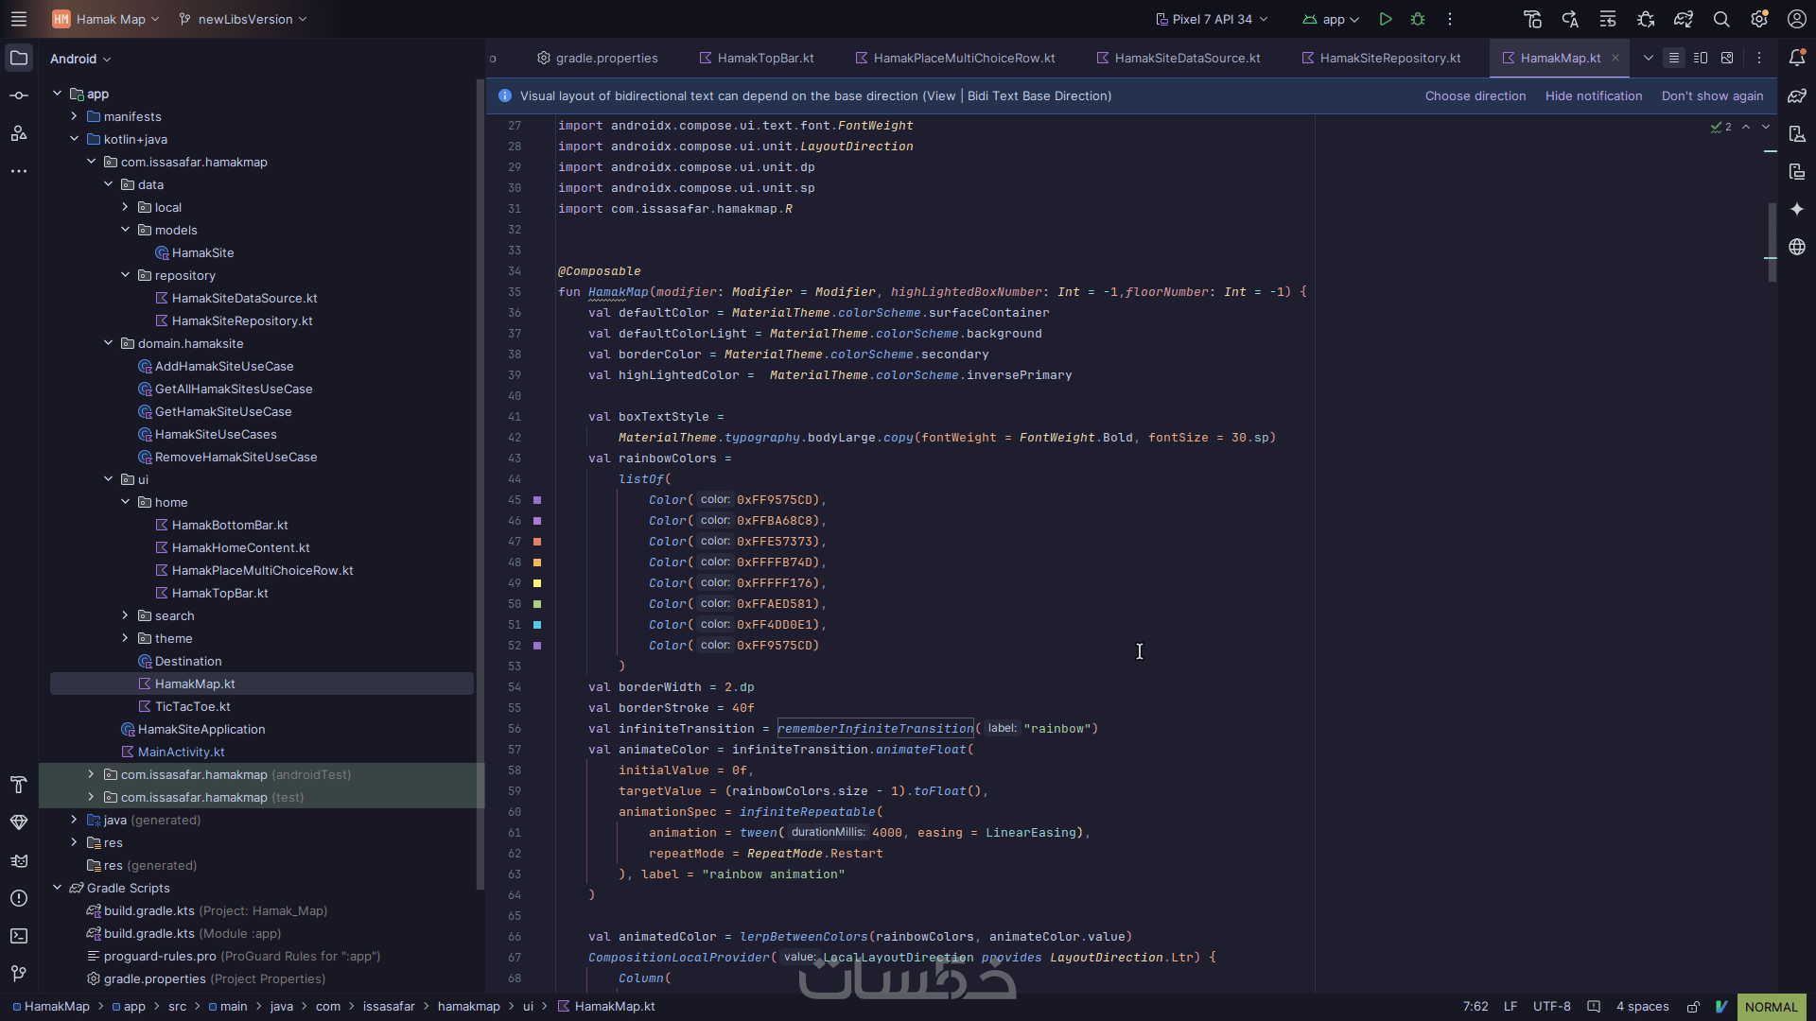The width and height of the screenshot is (1816, 1021).
Task: Run the app with the green play icon
Action: (x=1386, y=19)
